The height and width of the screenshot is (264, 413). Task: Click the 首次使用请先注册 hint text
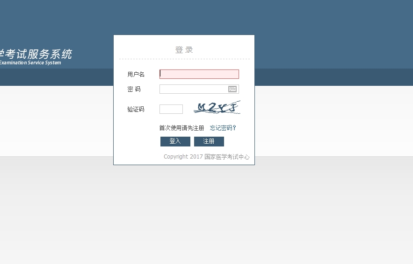[181, 128]
